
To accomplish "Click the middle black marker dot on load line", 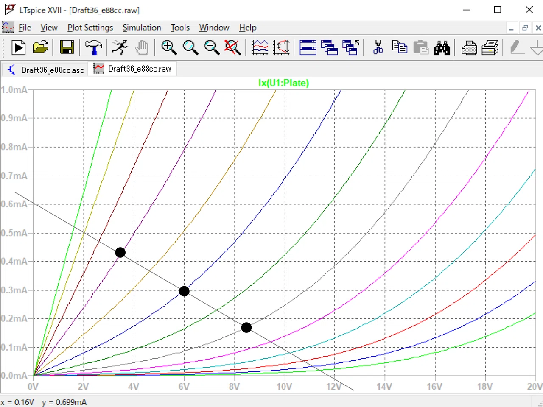I will point(184,291).
